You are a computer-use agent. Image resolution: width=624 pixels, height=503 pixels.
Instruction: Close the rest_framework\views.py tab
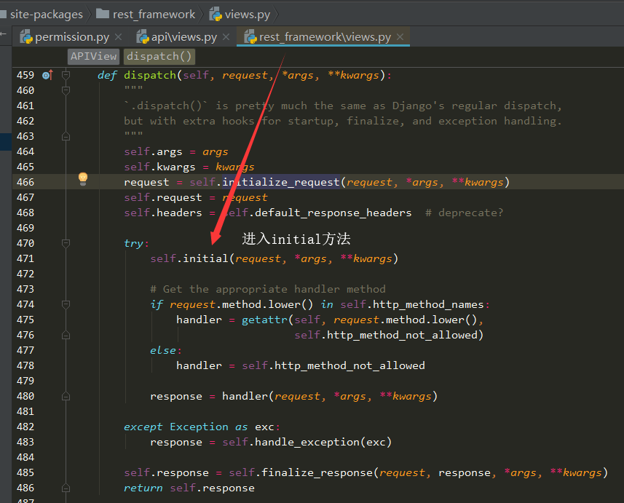[400, 37]
